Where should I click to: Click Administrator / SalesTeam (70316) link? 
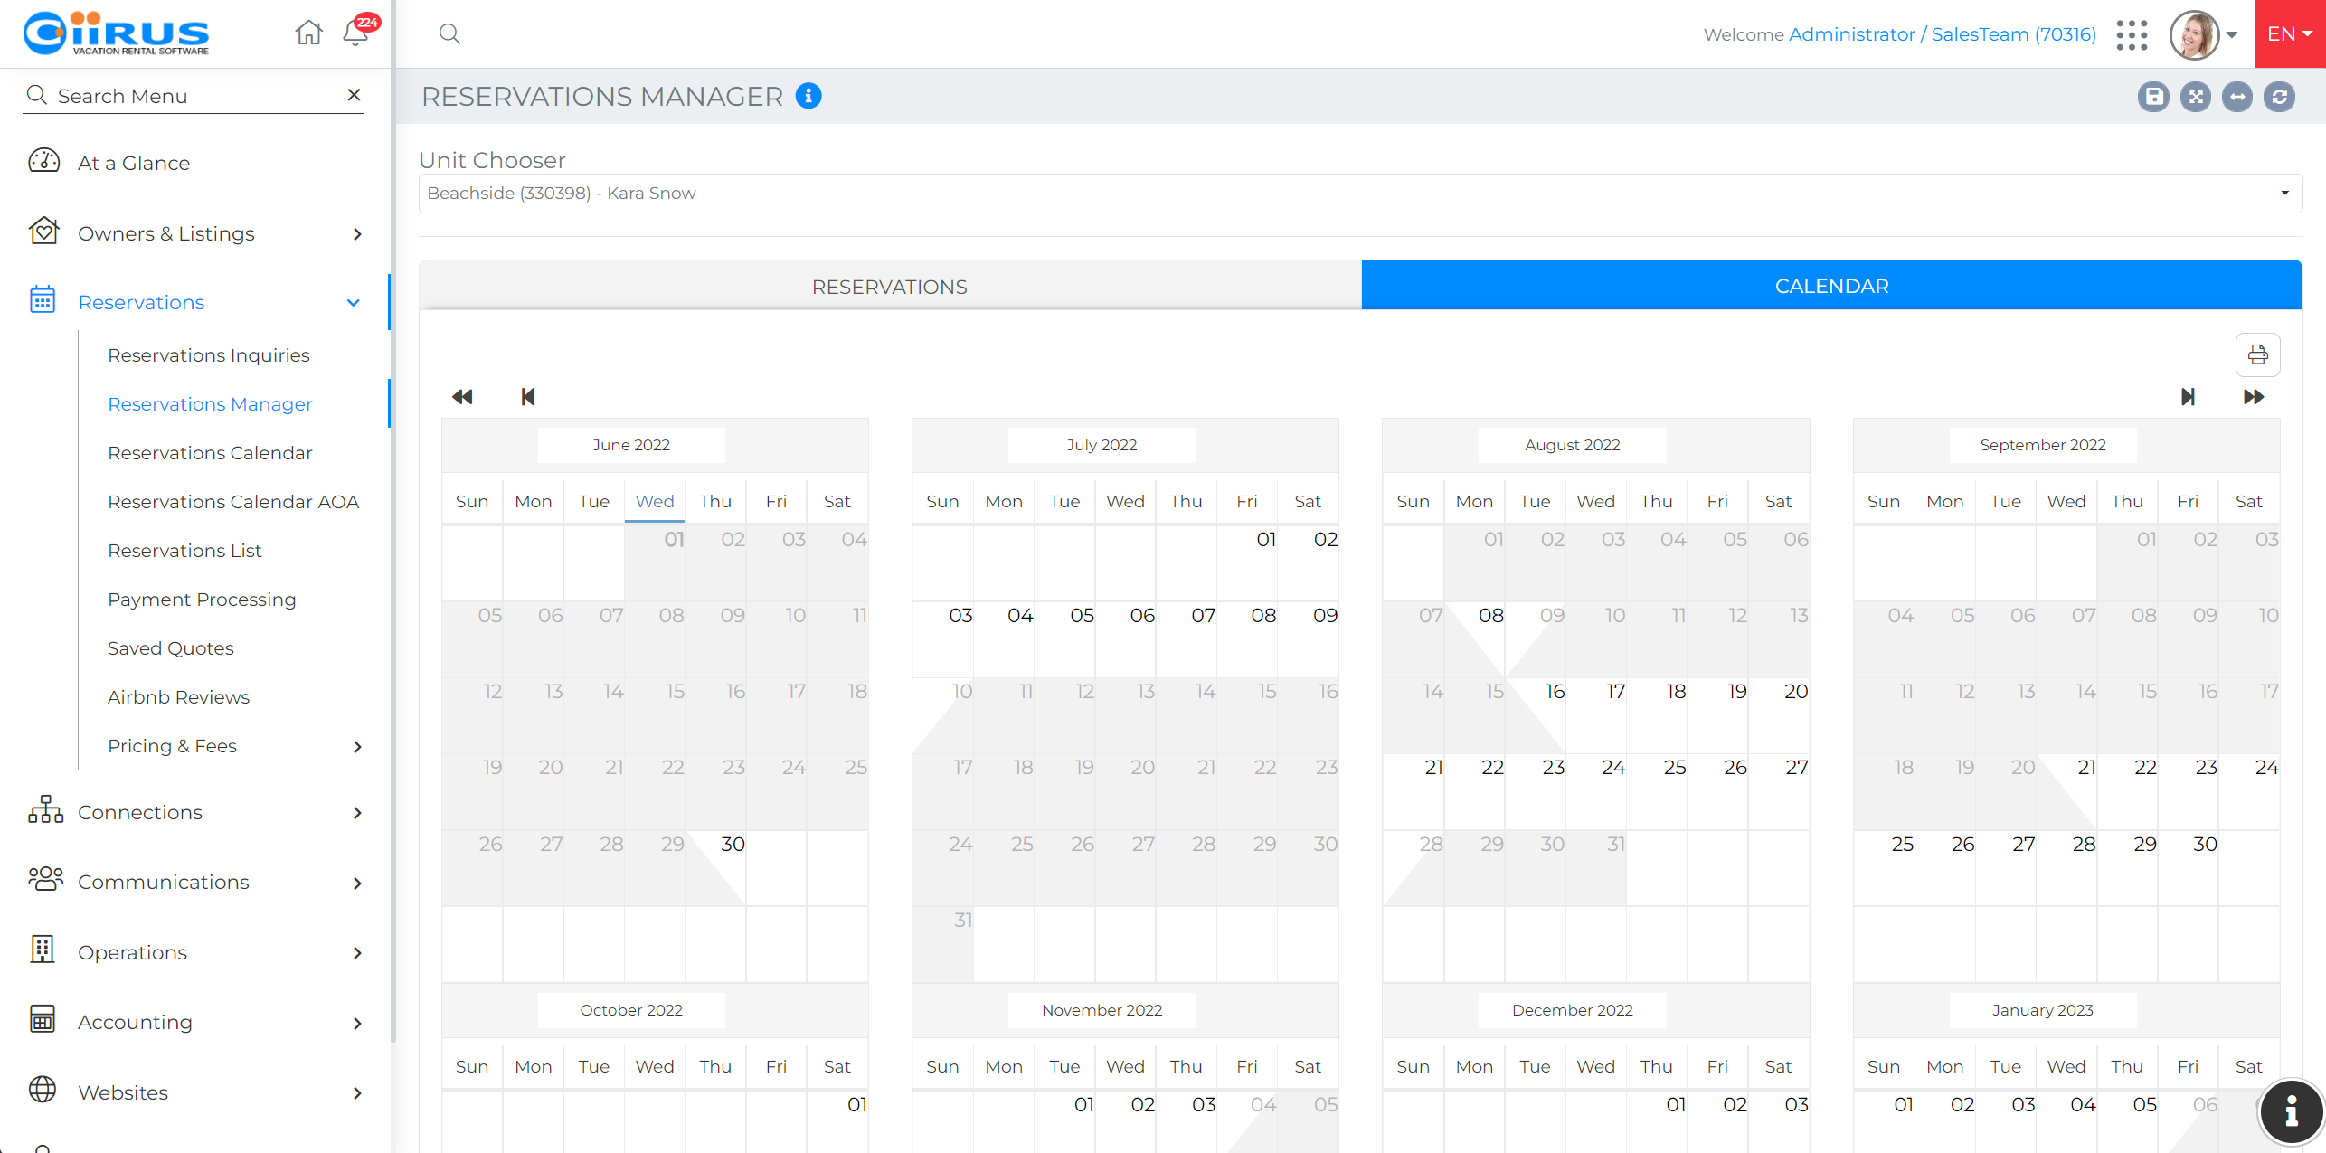(x=1942, y=34)
